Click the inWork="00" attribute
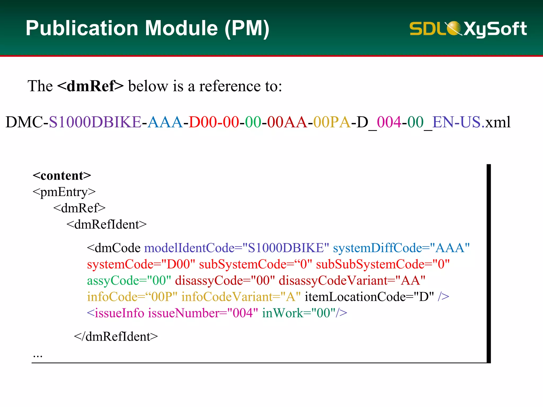The width and height of the screenshot is (543, 407). tap(299, 313)
